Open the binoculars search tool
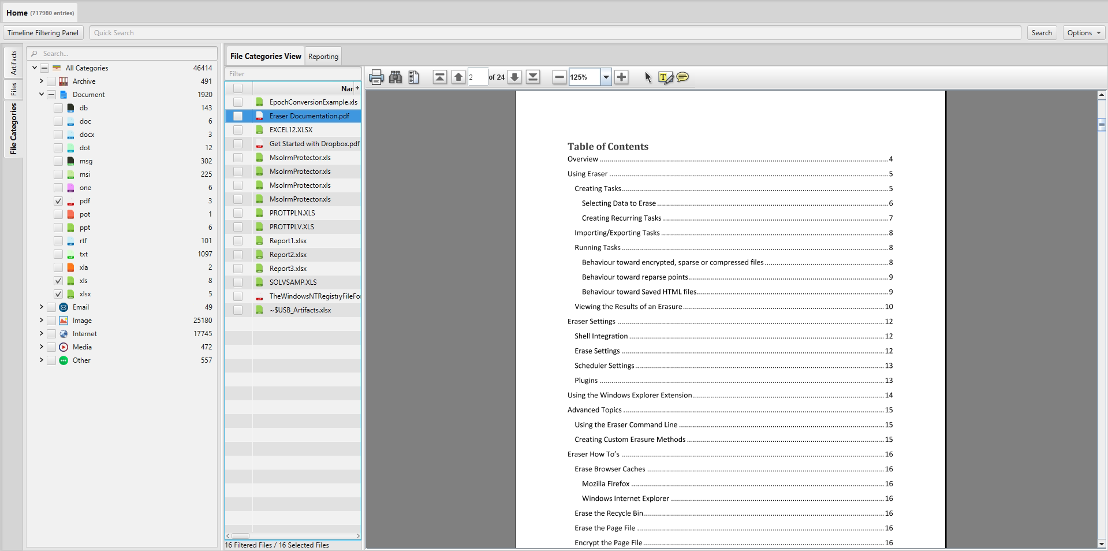This screenshot has height=551, width=1108. 396,77
